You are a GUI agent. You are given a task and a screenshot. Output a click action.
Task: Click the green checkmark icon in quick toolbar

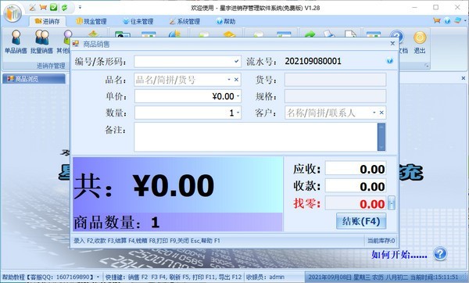pos(53,7)
